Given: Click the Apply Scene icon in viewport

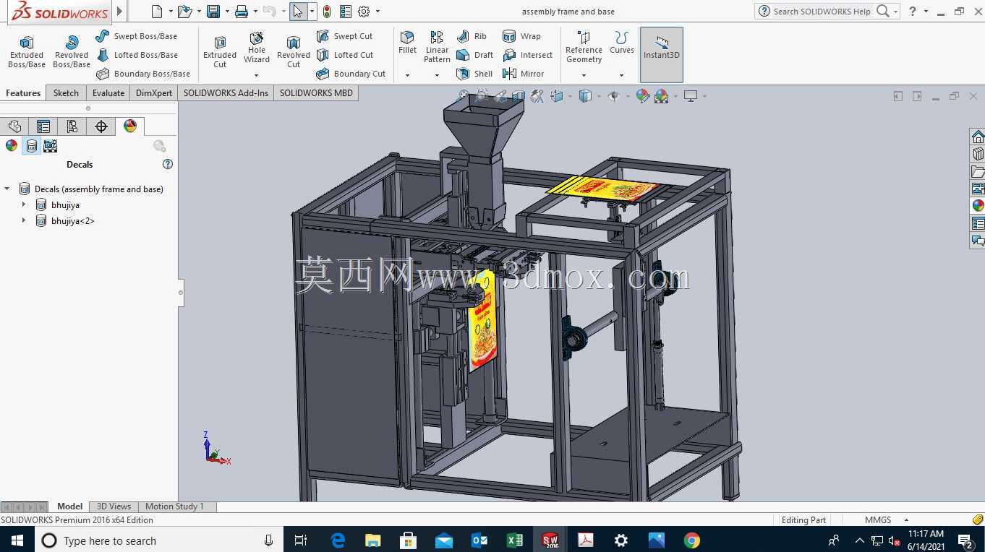Looking at the screenshot, I should pyautogui.click(x=661, y=96).
